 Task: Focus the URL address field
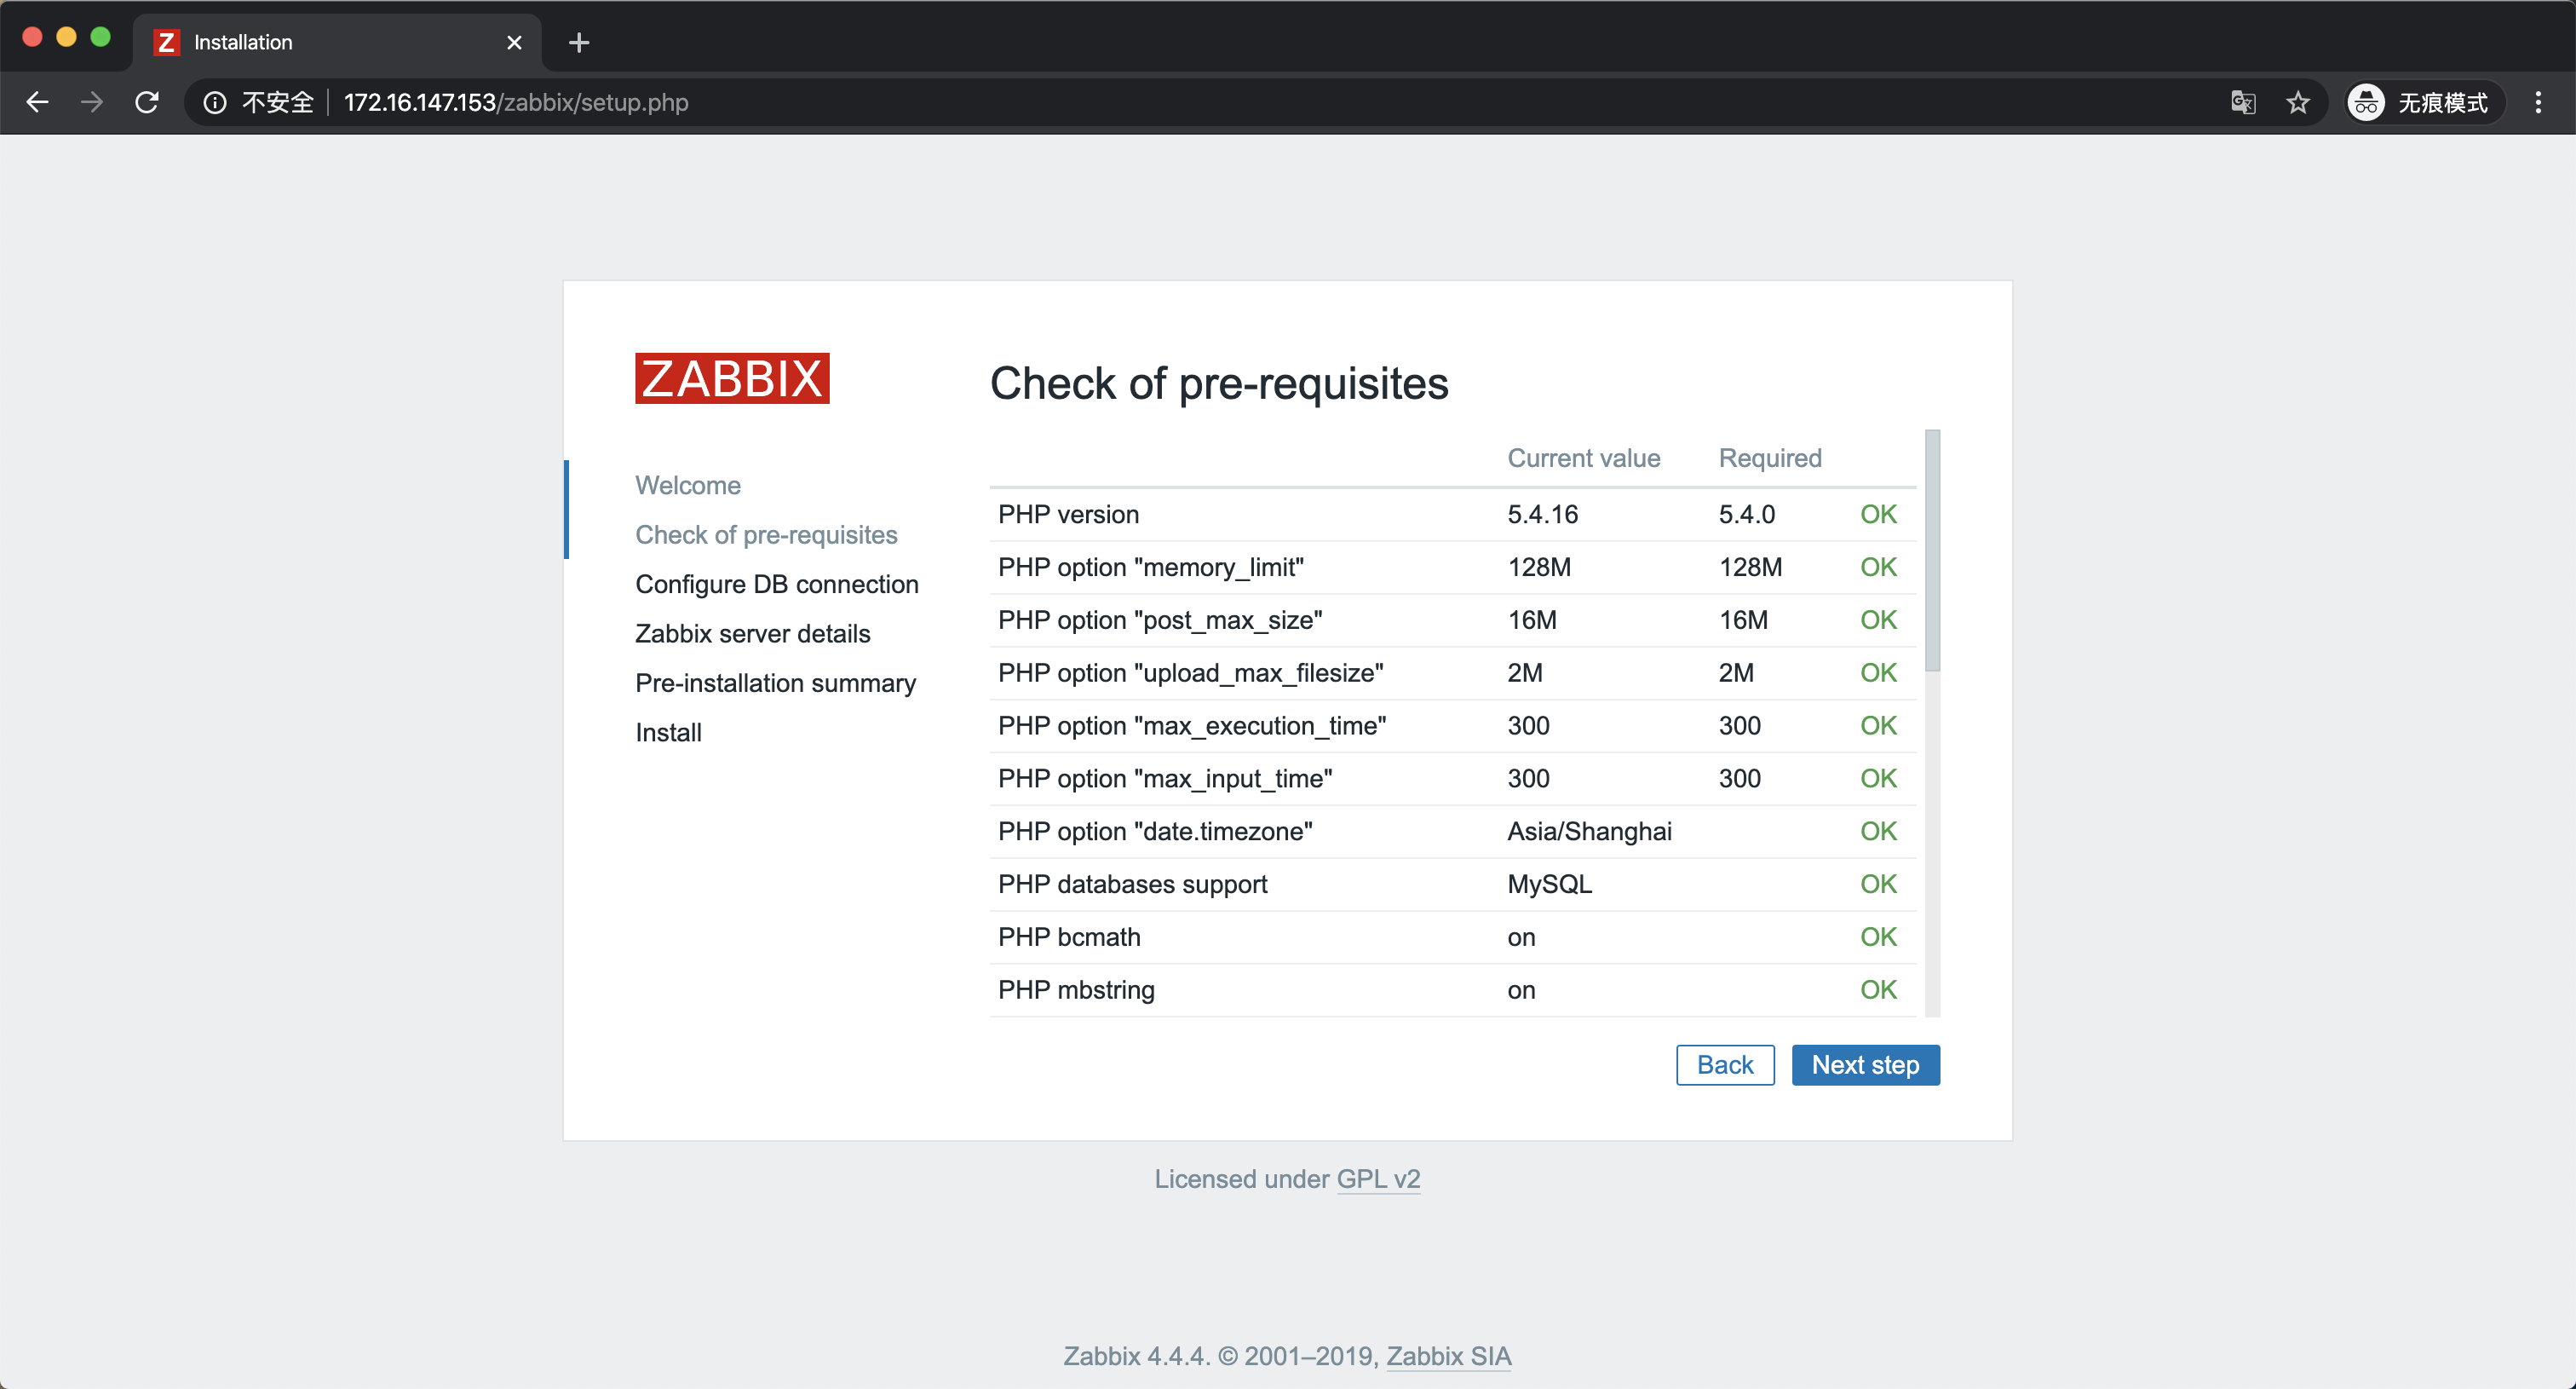(x=1200, y=102)
